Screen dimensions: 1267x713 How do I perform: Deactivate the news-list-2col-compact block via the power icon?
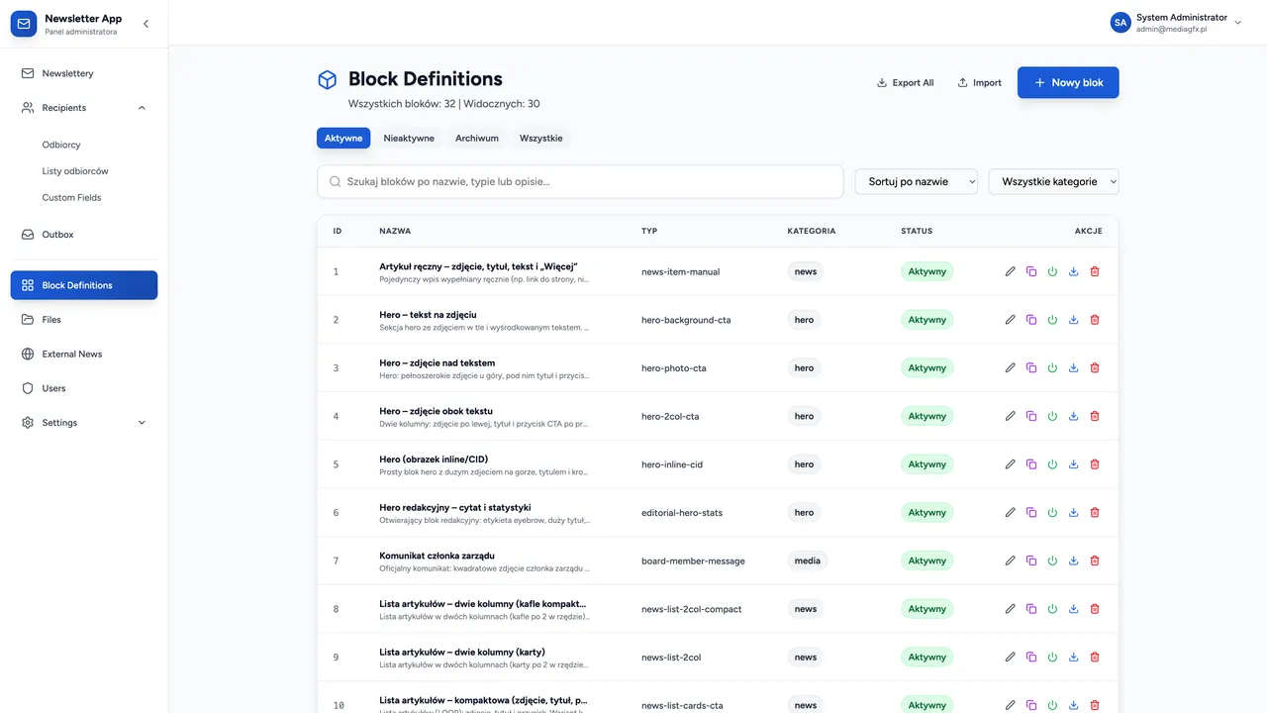[1052, 609]
